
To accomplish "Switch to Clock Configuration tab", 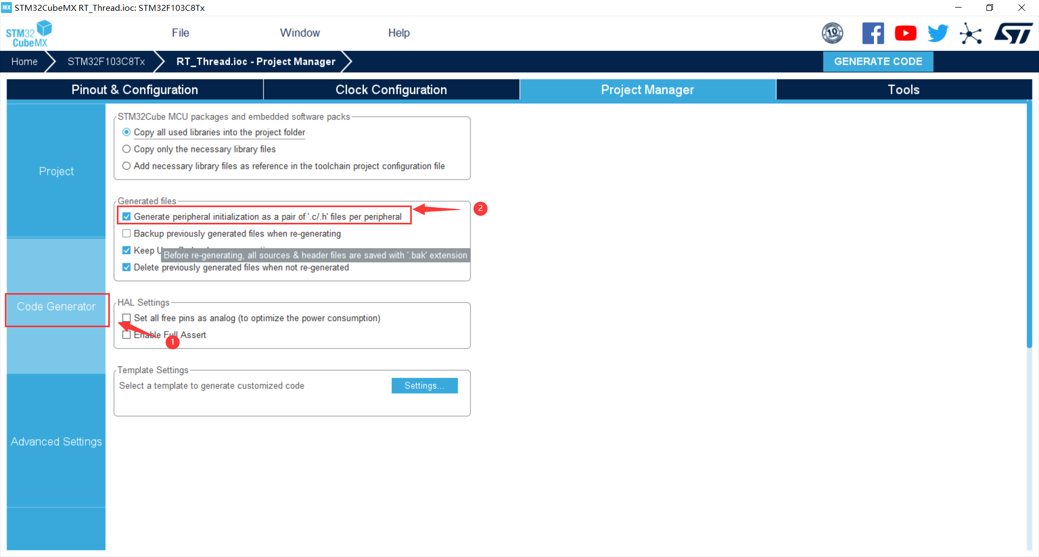I will 391,90.
